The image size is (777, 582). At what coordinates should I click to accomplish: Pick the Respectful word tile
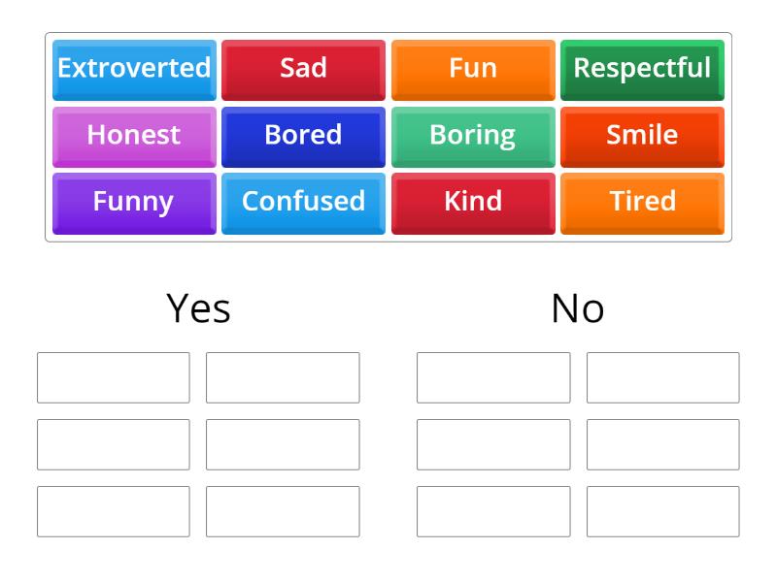pyautogui.click(x=643, y=68)
